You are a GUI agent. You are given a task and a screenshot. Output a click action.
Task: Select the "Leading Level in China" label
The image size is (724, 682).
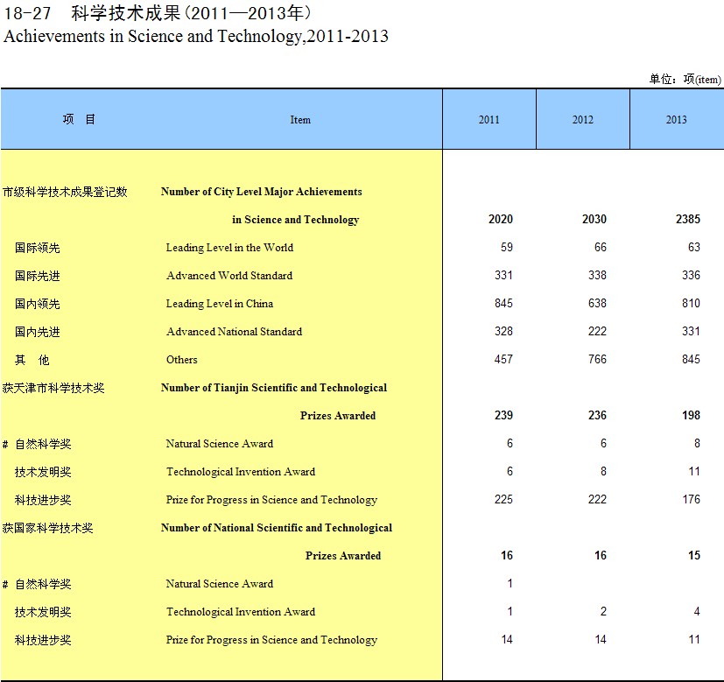220,304
